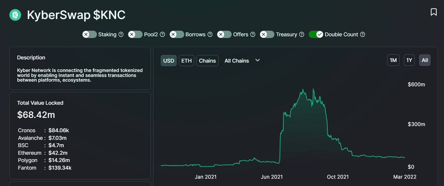This screenshot has width=444, height=186.
Task: Open the help tooltip icon for Borrows
Action: 210,35
